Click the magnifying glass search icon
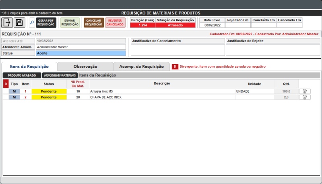The width and height of the screenshot is (322, 184). (x=32, y=22)
